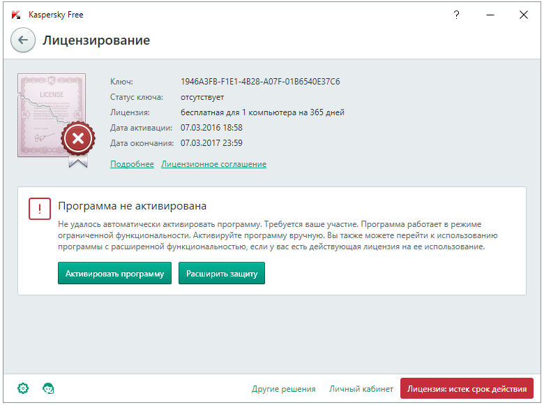This screenshot has height=405, width=544.
Task: Click the Активировать программу button
Action: click(x=114, y=273)
